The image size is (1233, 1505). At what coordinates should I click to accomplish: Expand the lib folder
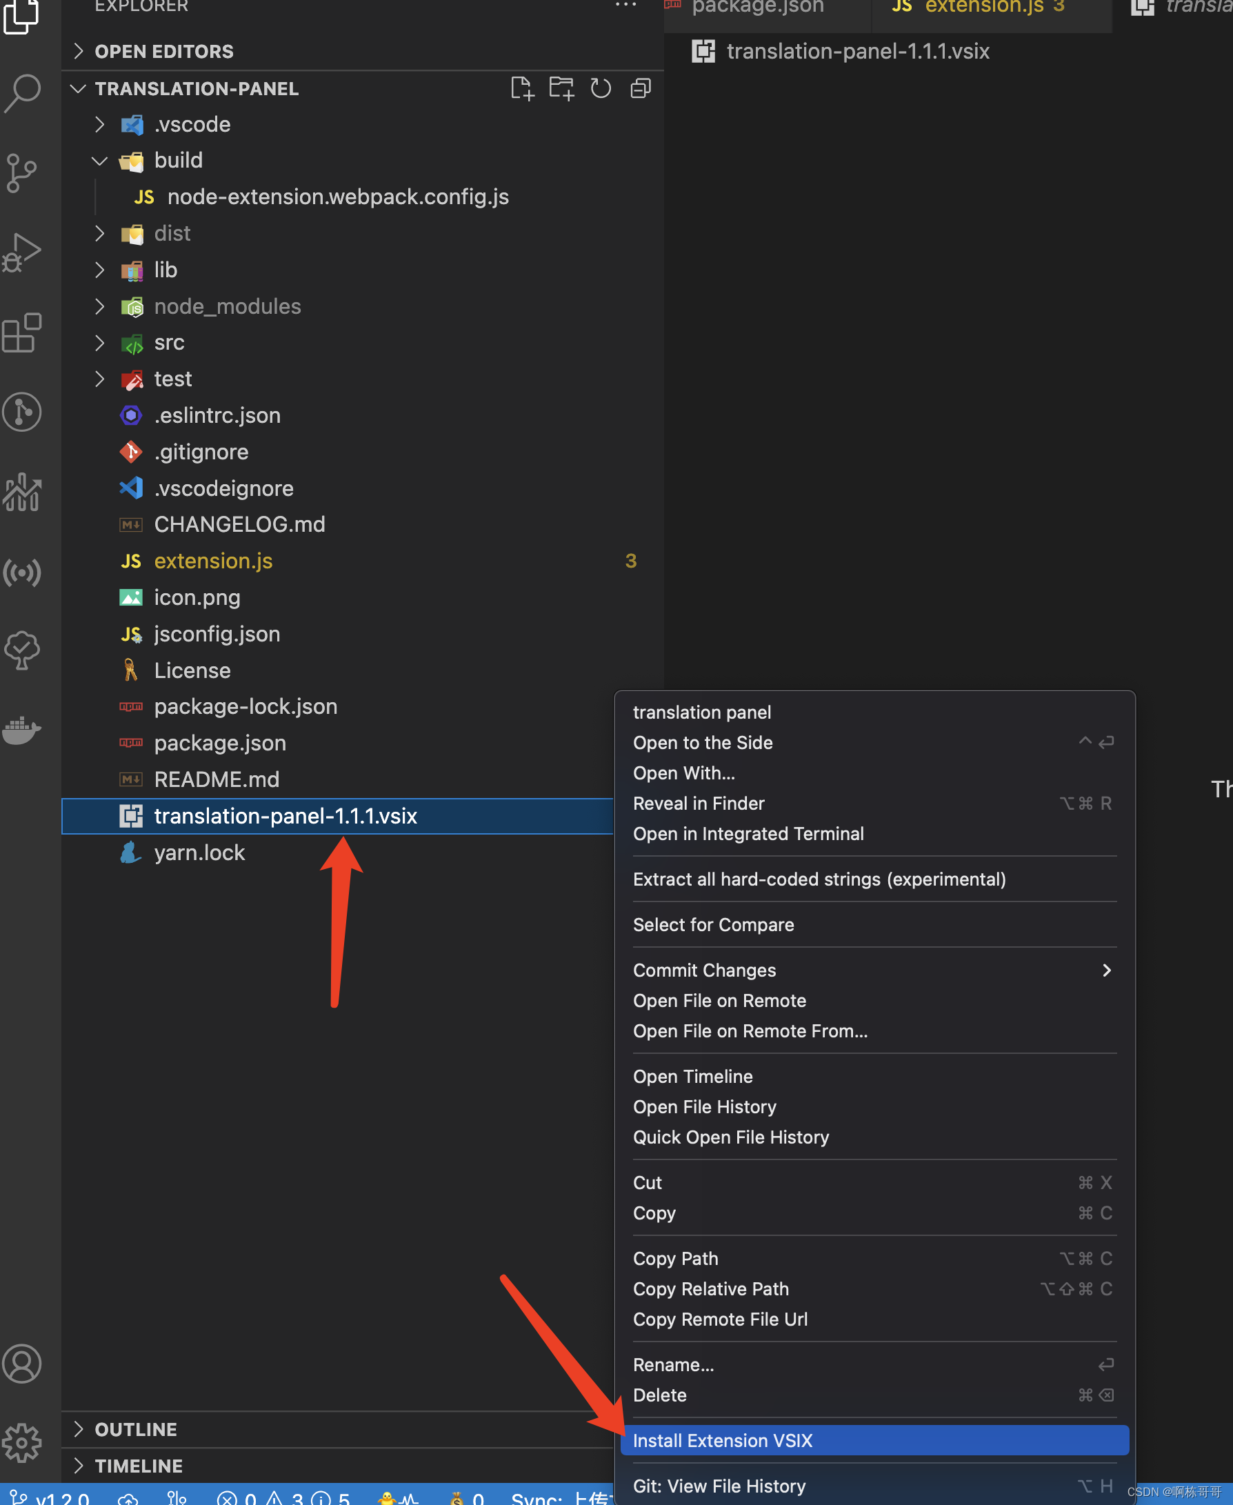tap(362, 270)
